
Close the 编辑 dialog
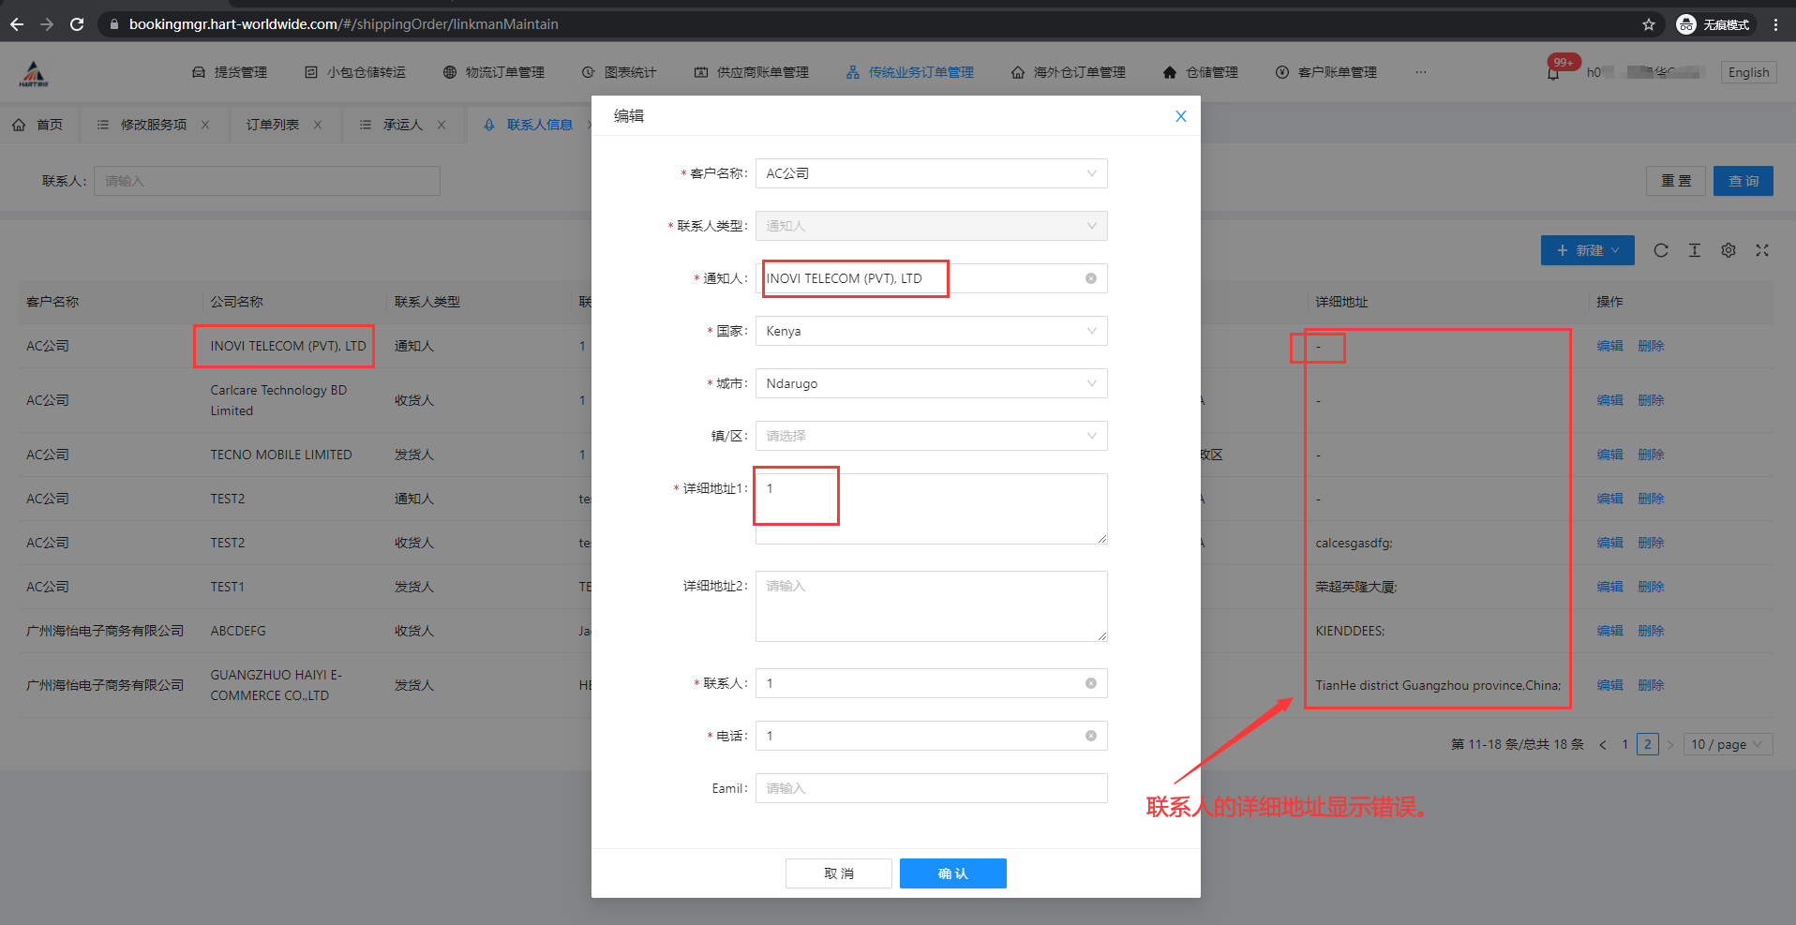pyautogui.click(x=1180, y=116)
